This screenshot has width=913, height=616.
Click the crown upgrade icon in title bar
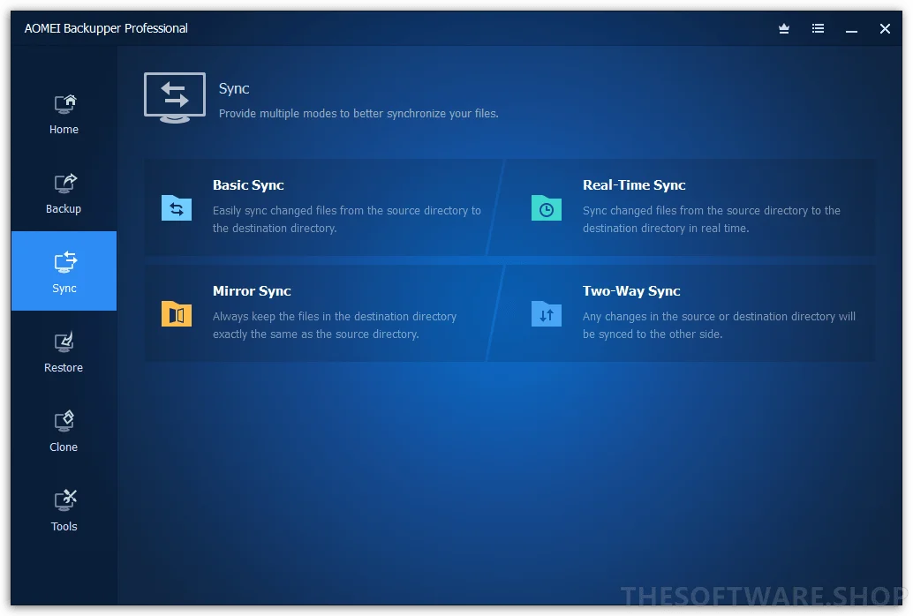click(784, 28)
